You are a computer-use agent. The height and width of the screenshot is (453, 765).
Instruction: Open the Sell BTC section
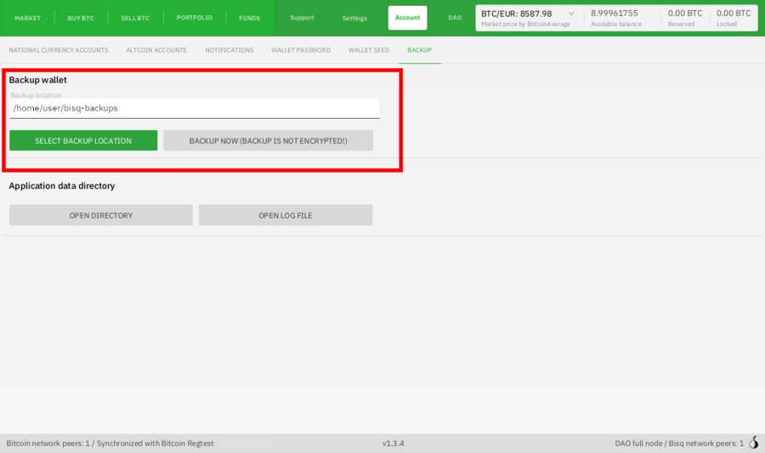[134, 18]
